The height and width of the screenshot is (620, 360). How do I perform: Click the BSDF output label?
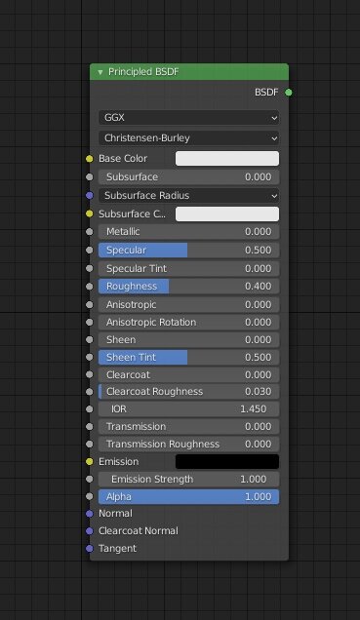click(266, 93)
